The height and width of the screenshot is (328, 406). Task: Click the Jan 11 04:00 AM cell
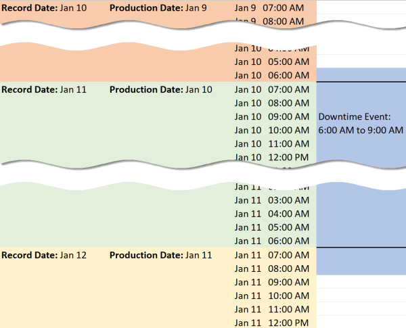tap(272, 214)
